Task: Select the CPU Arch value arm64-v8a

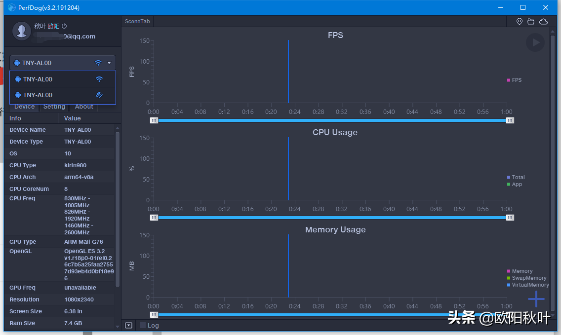Action: point(79,177)
